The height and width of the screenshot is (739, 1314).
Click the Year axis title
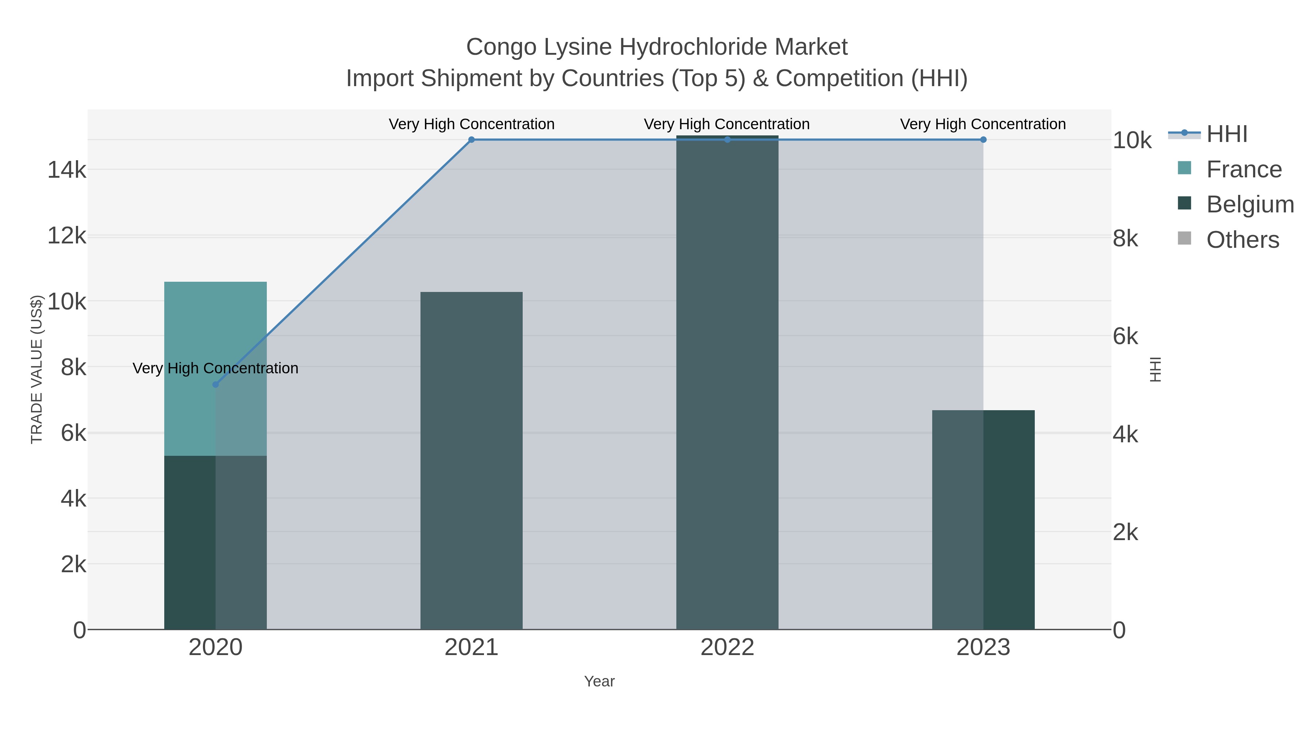point(599,681)
